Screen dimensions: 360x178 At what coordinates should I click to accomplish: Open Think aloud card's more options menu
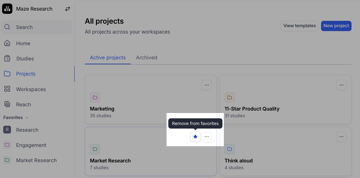tap(341, 137)
